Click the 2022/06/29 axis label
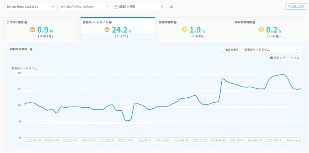Image resolution: width=309 pixels, height=153 pixels. point(33,141)
